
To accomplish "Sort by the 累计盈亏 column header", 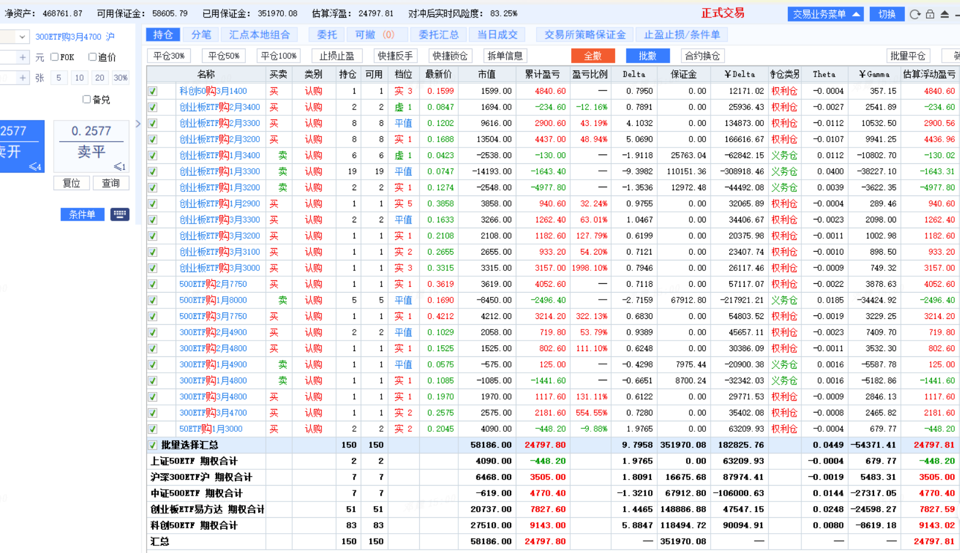I will point(542,74).
